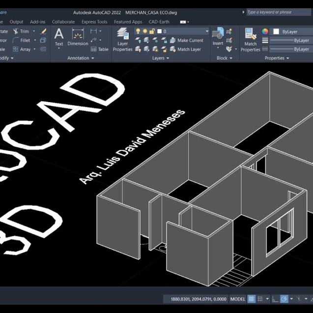Open the layer 0 dropdown list
Viewport: 313px width, 313px height.
pos(207,31)
